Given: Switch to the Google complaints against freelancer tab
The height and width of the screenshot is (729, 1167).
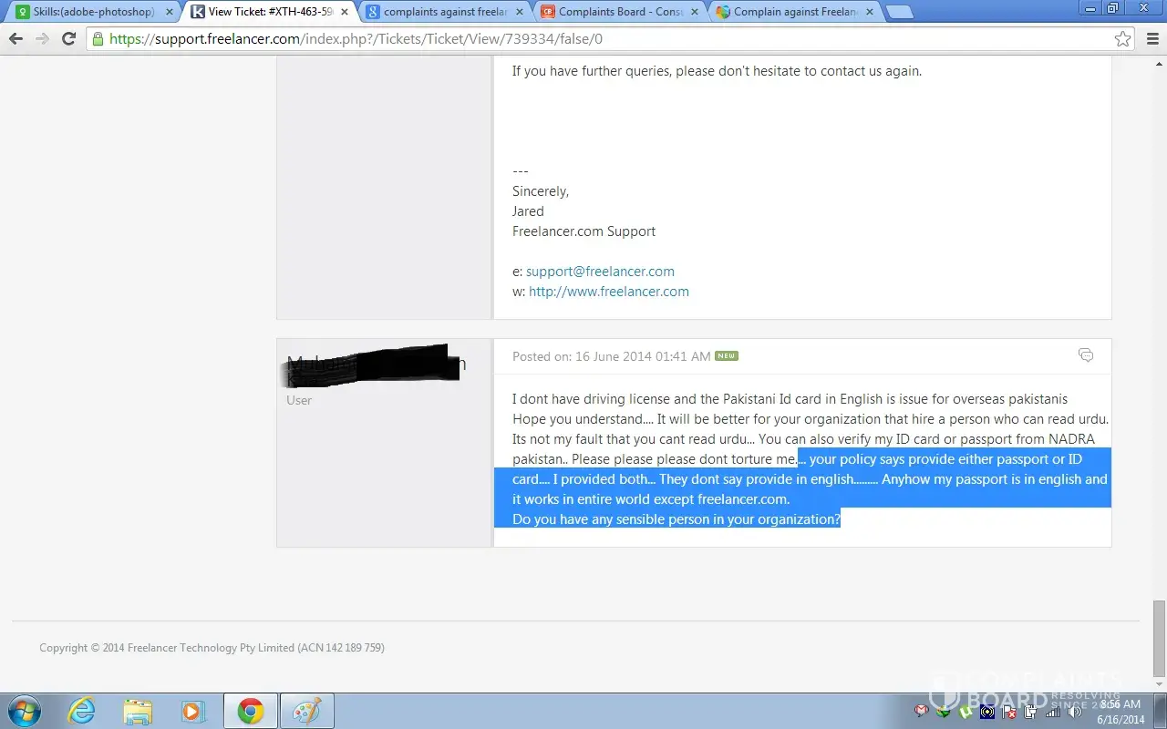Looking at the screenshot, I should pos(445,12).
